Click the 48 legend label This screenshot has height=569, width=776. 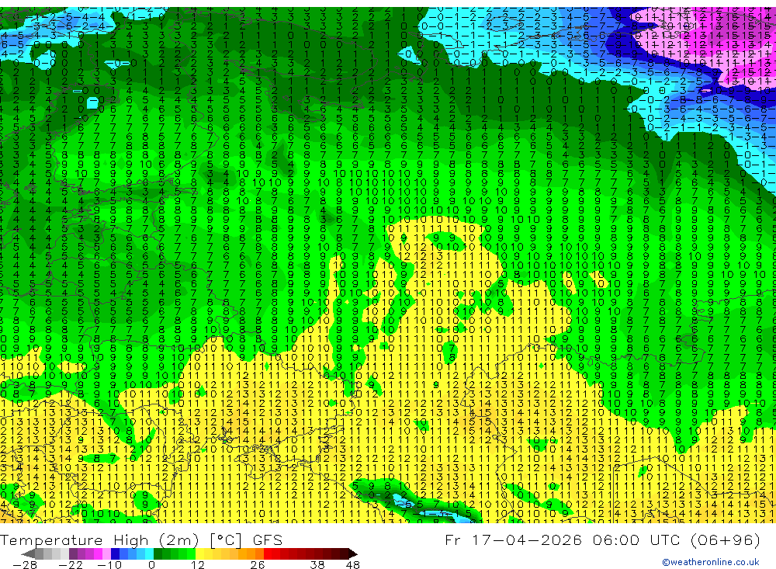pos(353,565)
